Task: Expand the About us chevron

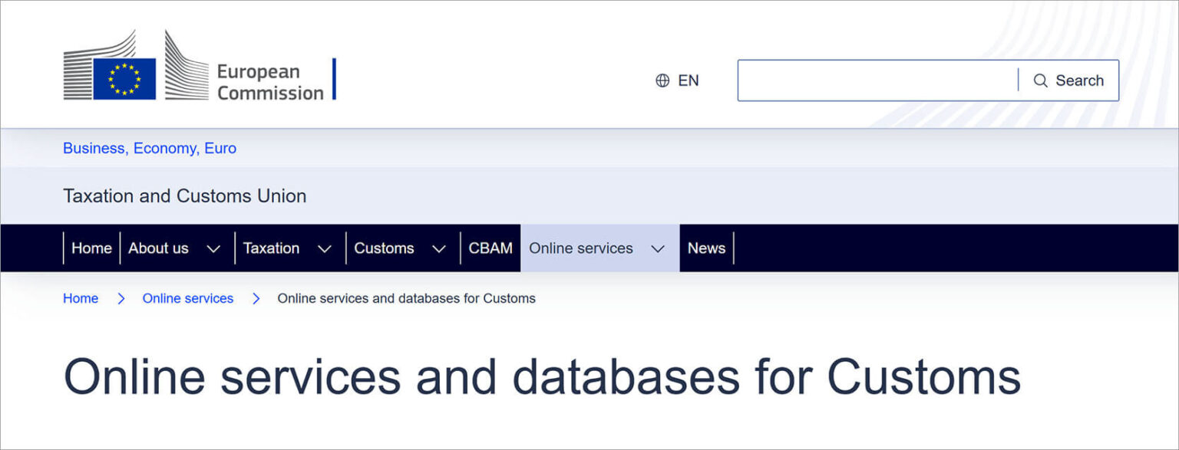Action: [x=213, y=248]
